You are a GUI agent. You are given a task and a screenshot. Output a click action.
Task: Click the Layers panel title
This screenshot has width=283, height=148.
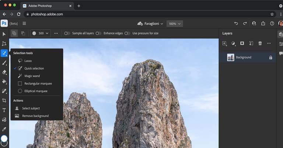pyautogui.click(x=227, y=34)
